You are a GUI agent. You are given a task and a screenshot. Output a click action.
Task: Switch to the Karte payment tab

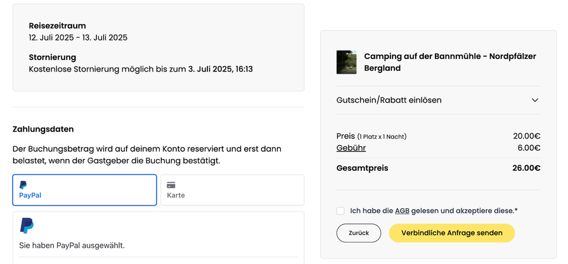pyautogui.click(x=232, y=190)
